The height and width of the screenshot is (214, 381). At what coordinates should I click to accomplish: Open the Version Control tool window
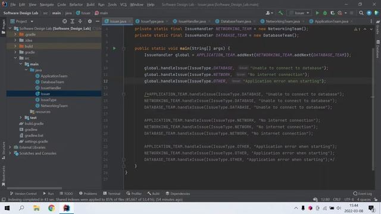tap(23, 194)
